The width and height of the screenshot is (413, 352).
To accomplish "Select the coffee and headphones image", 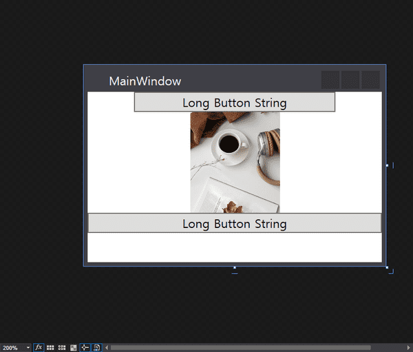I will pyautogui.click(x=235, y=162).
